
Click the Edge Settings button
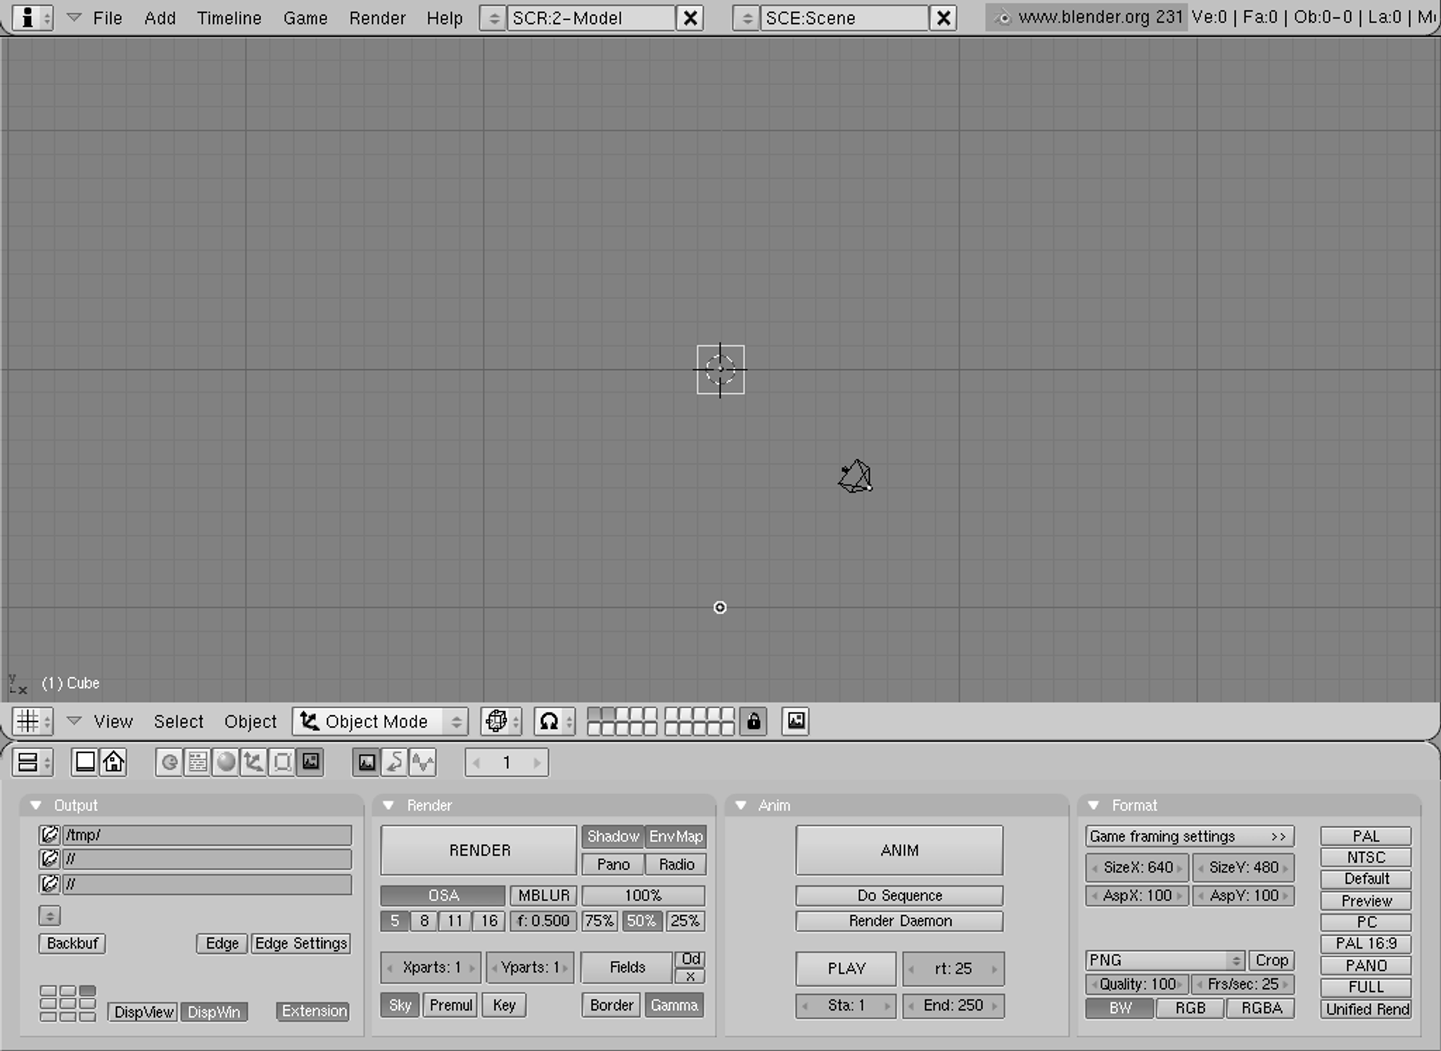pos(301,944)
